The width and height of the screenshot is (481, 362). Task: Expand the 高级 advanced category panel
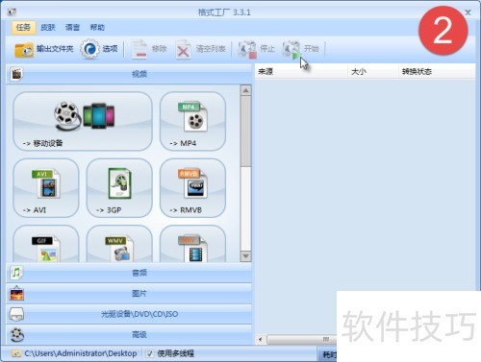pos(129,335)
